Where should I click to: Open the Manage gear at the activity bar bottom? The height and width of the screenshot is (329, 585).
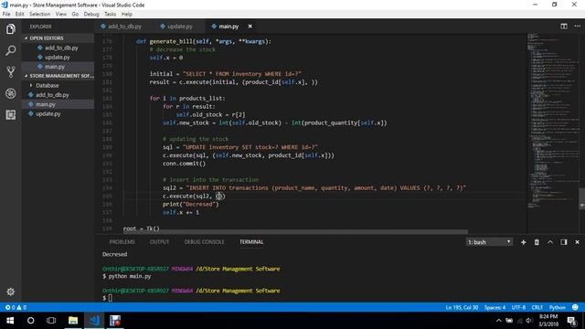[x=10, y=292]
